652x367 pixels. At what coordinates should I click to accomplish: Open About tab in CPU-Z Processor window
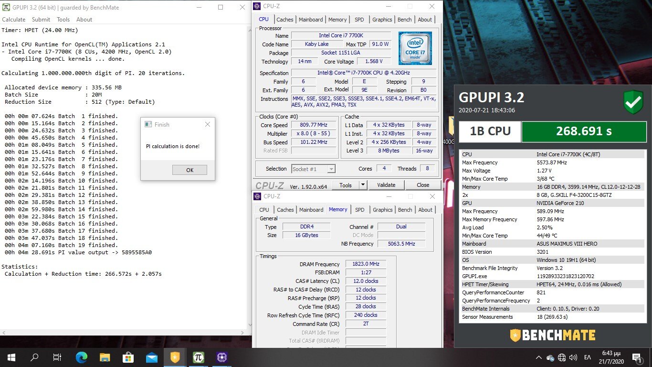coord(425,20)
